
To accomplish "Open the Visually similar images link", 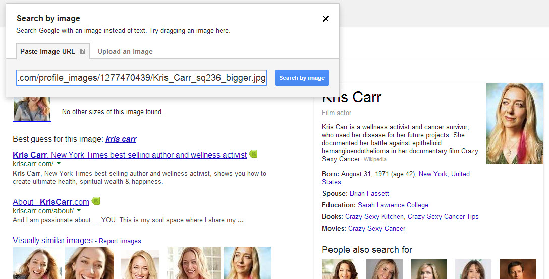I will [x=52, y=241].
